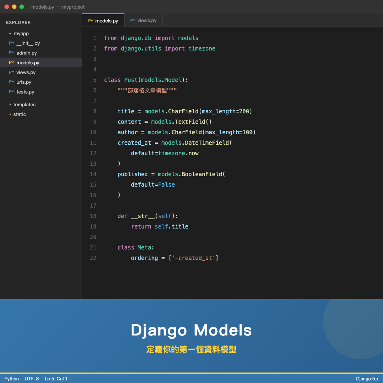Open urls.py in the explorer
Screen dimensions: 383x383
[41, 82]
